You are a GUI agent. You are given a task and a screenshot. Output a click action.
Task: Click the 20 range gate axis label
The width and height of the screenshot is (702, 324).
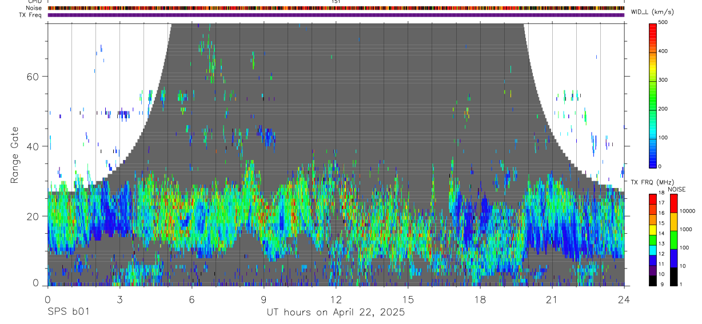[x=33, y=216]
